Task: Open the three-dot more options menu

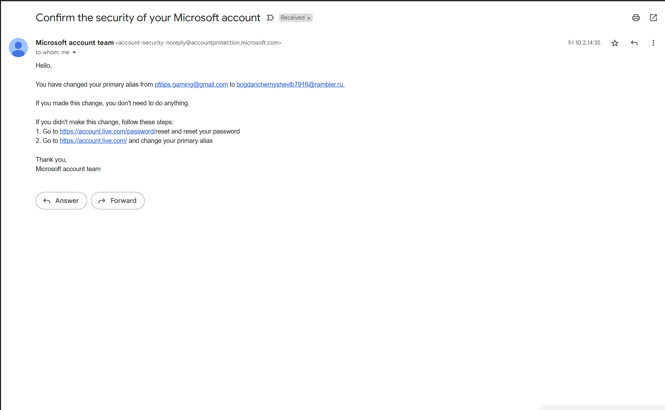Action: click(653, 43)
